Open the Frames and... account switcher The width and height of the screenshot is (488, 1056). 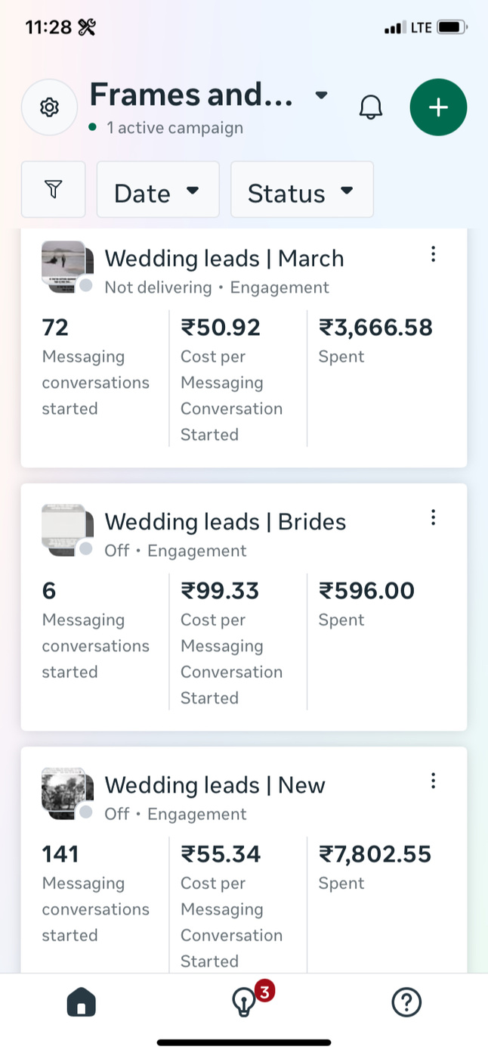[209, 96]
